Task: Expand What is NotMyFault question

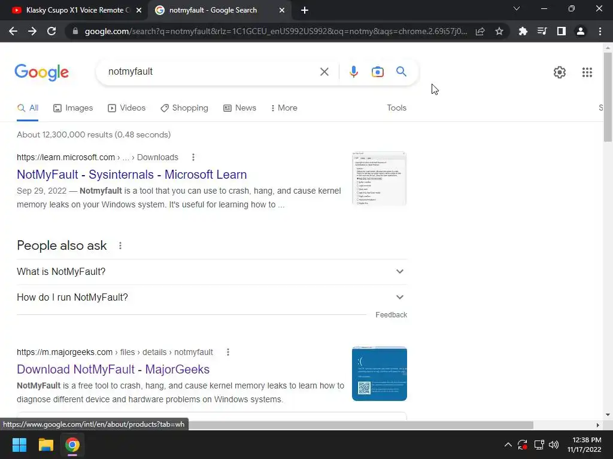Action: 212,272
